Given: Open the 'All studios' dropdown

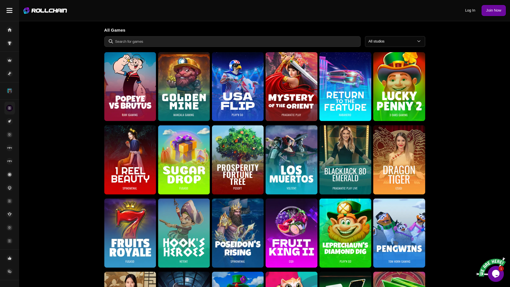Looking at the screenshot, I should (395, 41).
